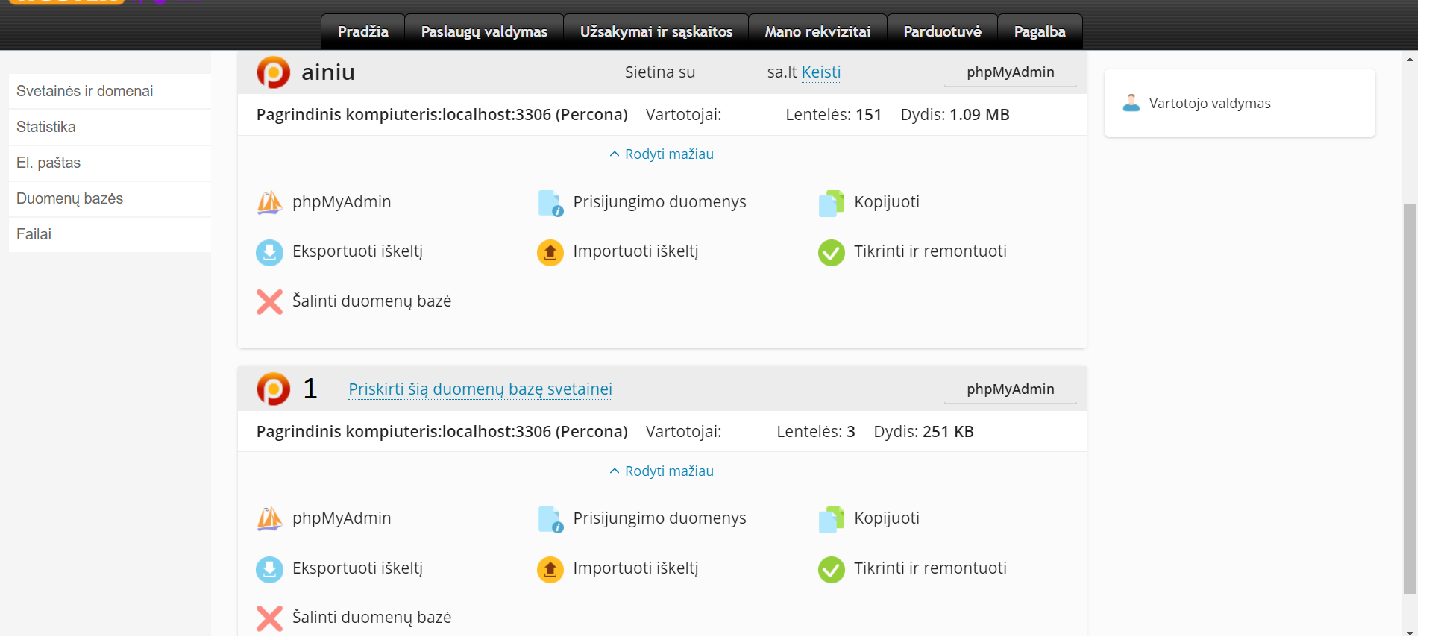The width and height of the screenshot is (1432, 640).
Task: Go to the Užsakymai ir sąskaitos tab
Action: 656,31
